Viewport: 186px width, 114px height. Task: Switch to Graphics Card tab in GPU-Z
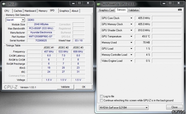point(107,10)
